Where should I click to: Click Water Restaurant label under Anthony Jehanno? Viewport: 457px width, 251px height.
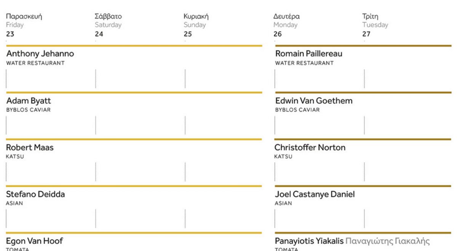click(35, 63)
